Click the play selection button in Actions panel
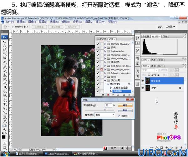Viewport: 188px width, 157px height. tap(113, 95)
